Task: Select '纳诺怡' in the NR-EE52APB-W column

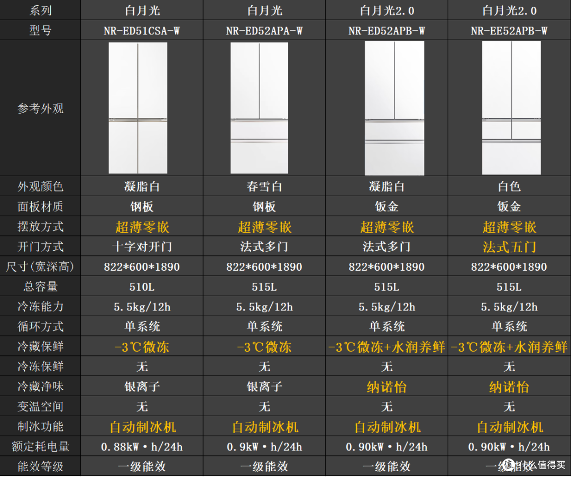Action: pos(509,387)
